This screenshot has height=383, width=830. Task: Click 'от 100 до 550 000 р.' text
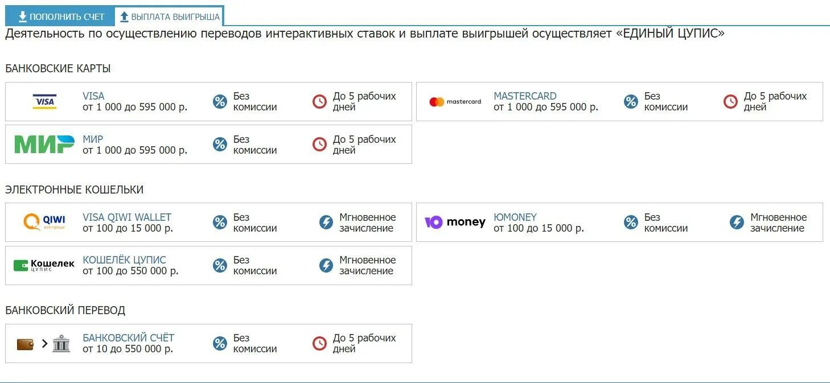131,271
